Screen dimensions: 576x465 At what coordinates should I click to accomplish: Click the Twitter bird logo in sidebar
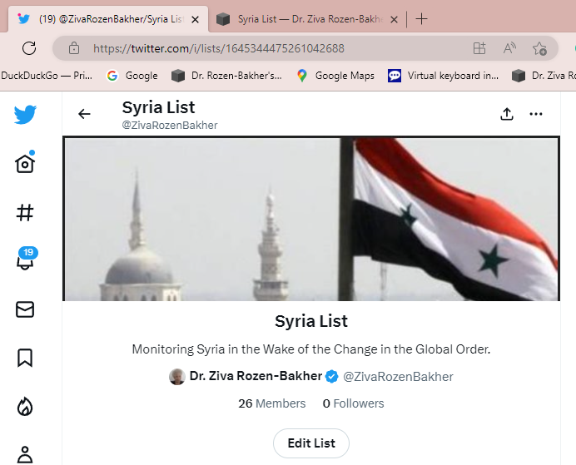(25, 115)
